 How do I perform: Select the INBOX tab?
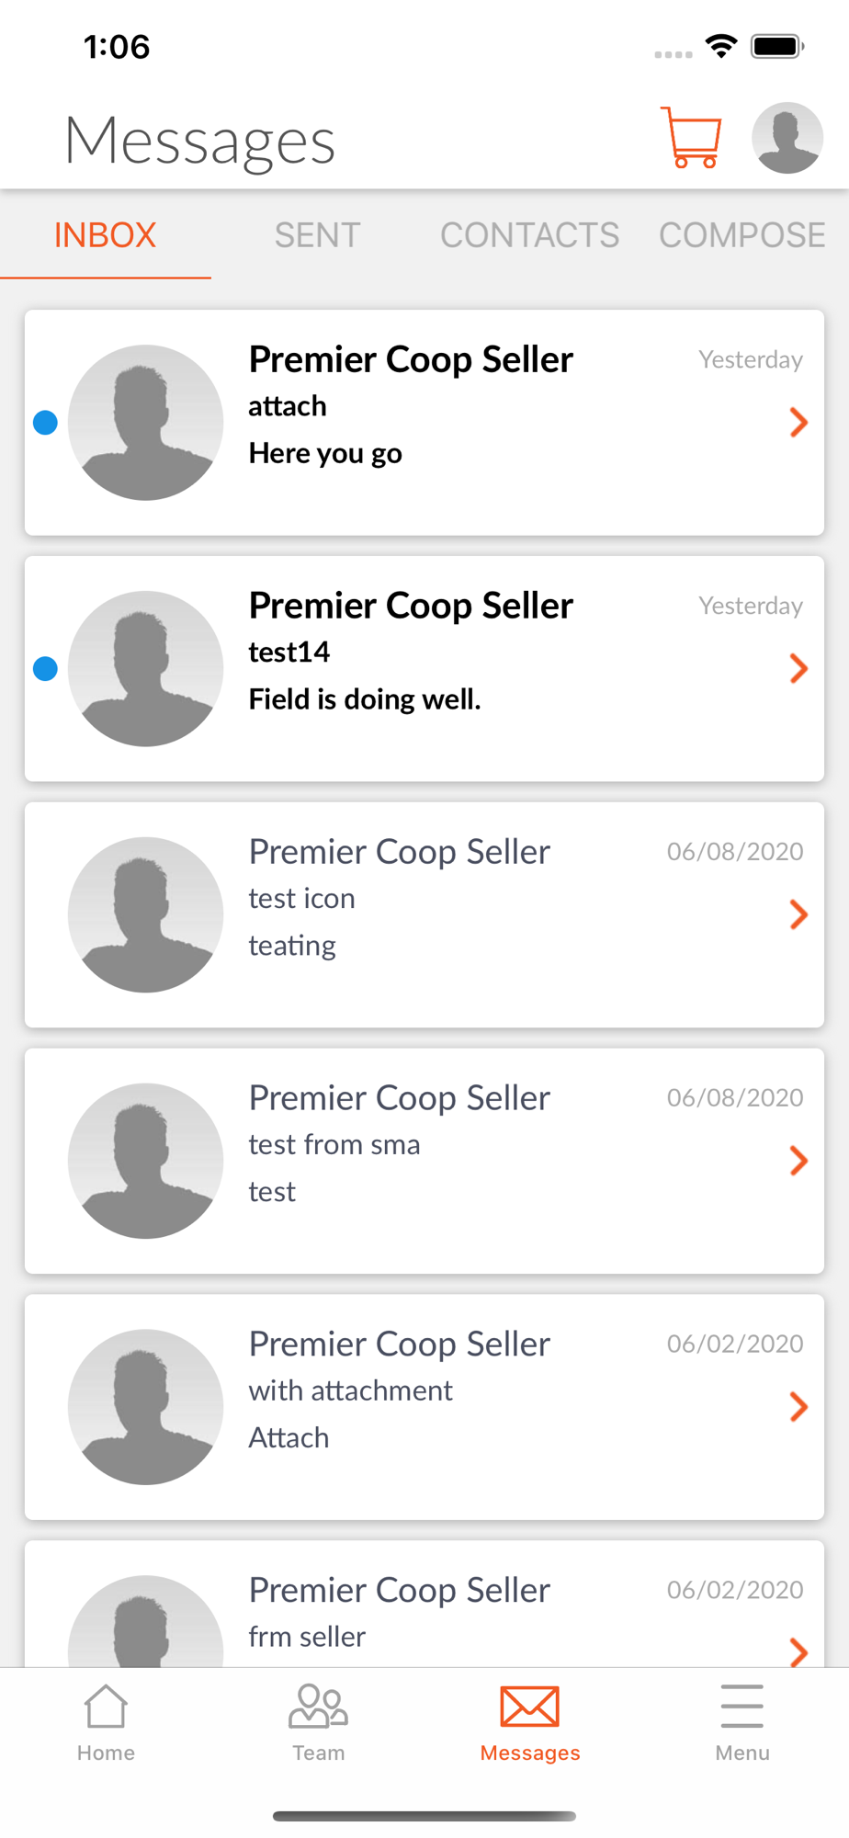click(x=105, y=235)
